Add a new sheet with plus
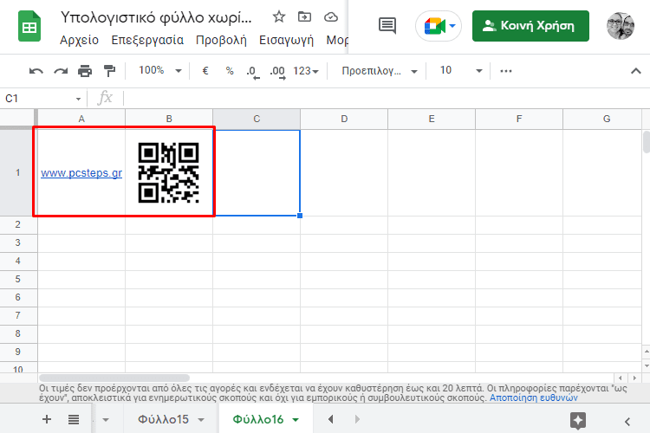The height and width of the screenshot is (433, 650). [47, 419]
